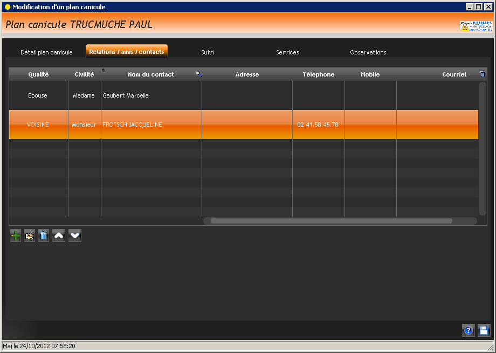This screenshot has width=496, height=353.
Task: Open the Suivi tab
Action: tap(208, 52)
